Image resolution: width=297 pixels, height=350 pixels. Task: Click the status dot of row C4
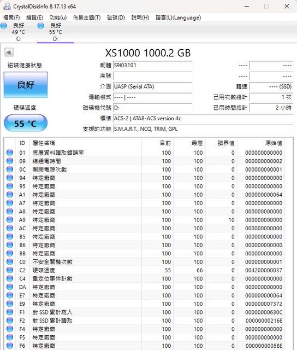click(10, 278)
